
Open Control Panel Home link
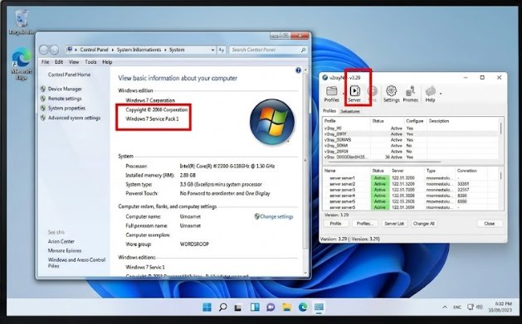pos(69,75)
